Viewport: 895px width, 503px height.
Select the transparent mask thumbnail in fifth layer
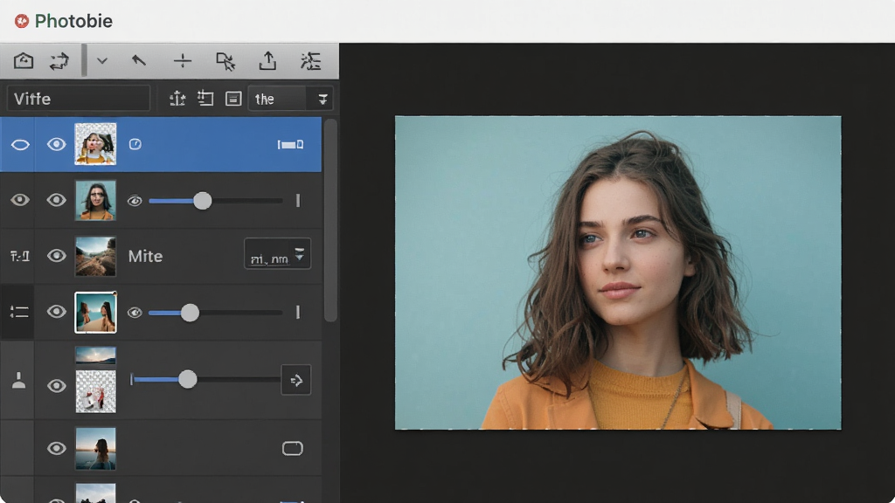tap(95, 391)
